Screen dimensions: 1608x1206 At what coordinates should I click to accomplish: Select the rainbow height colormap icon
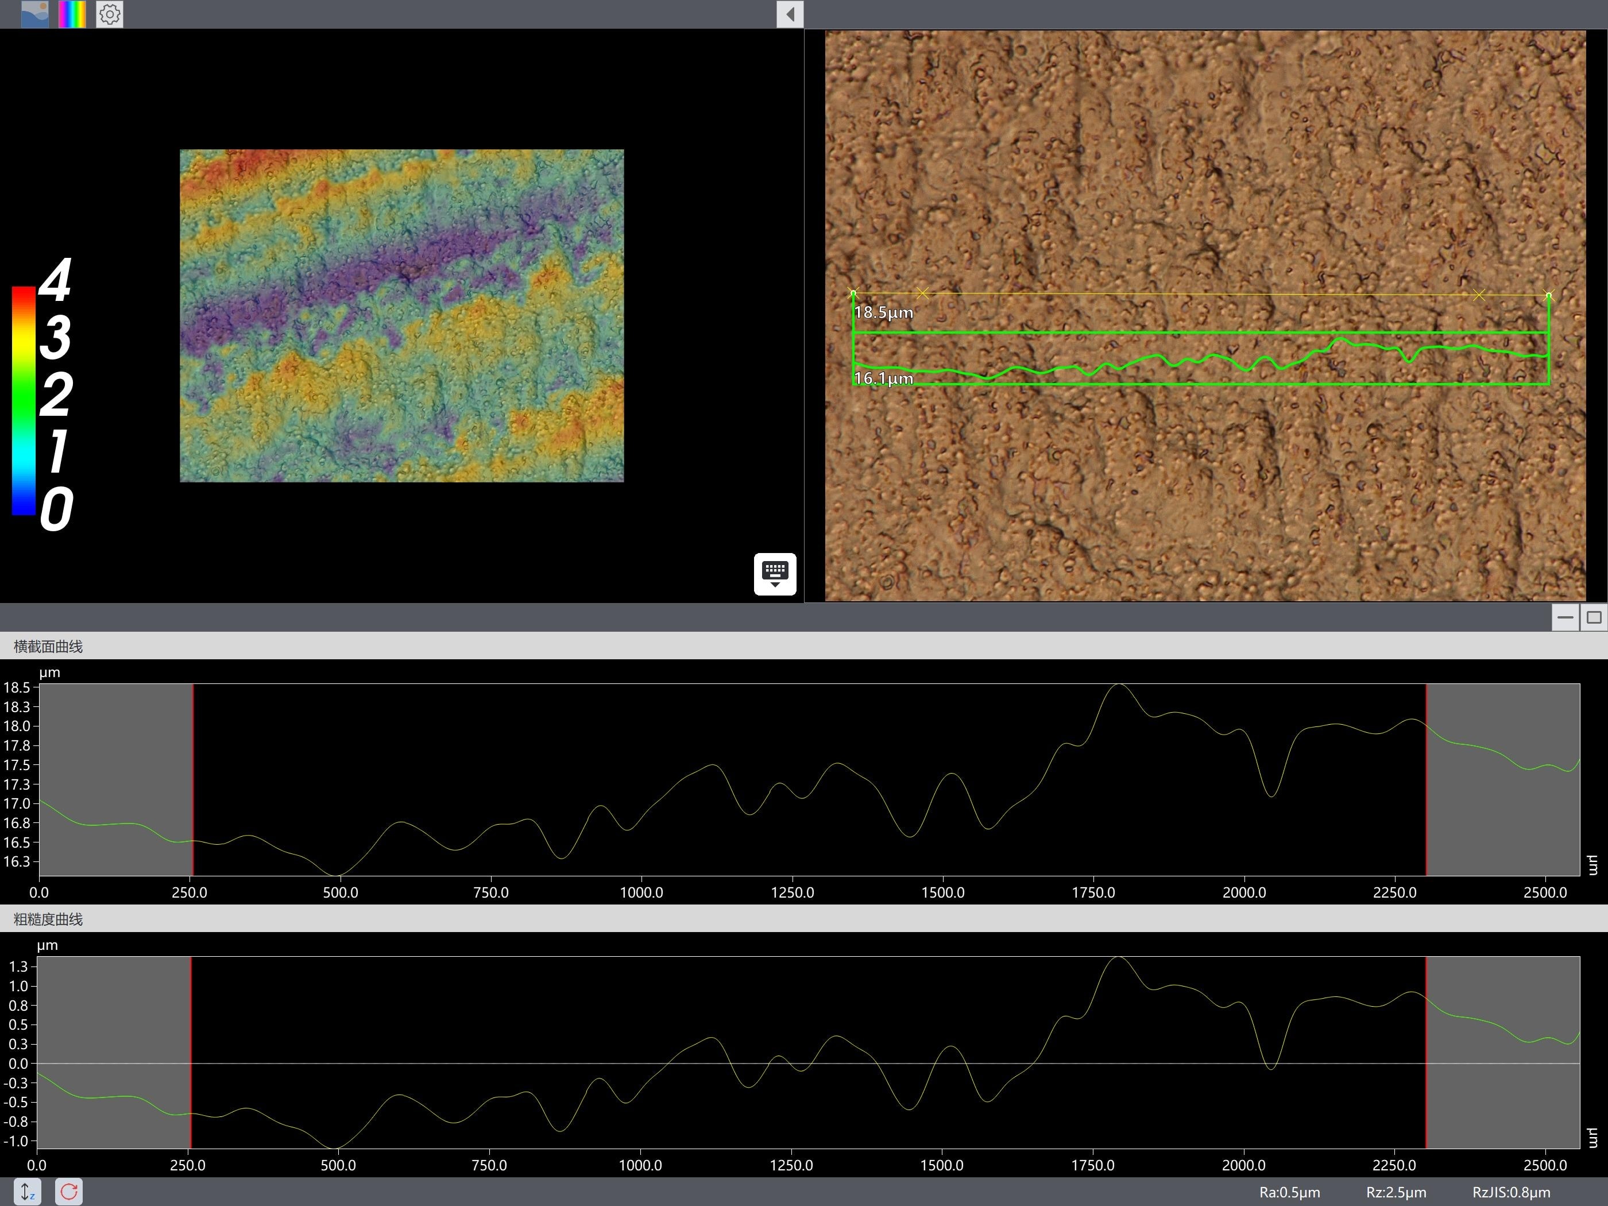(72, 14)
